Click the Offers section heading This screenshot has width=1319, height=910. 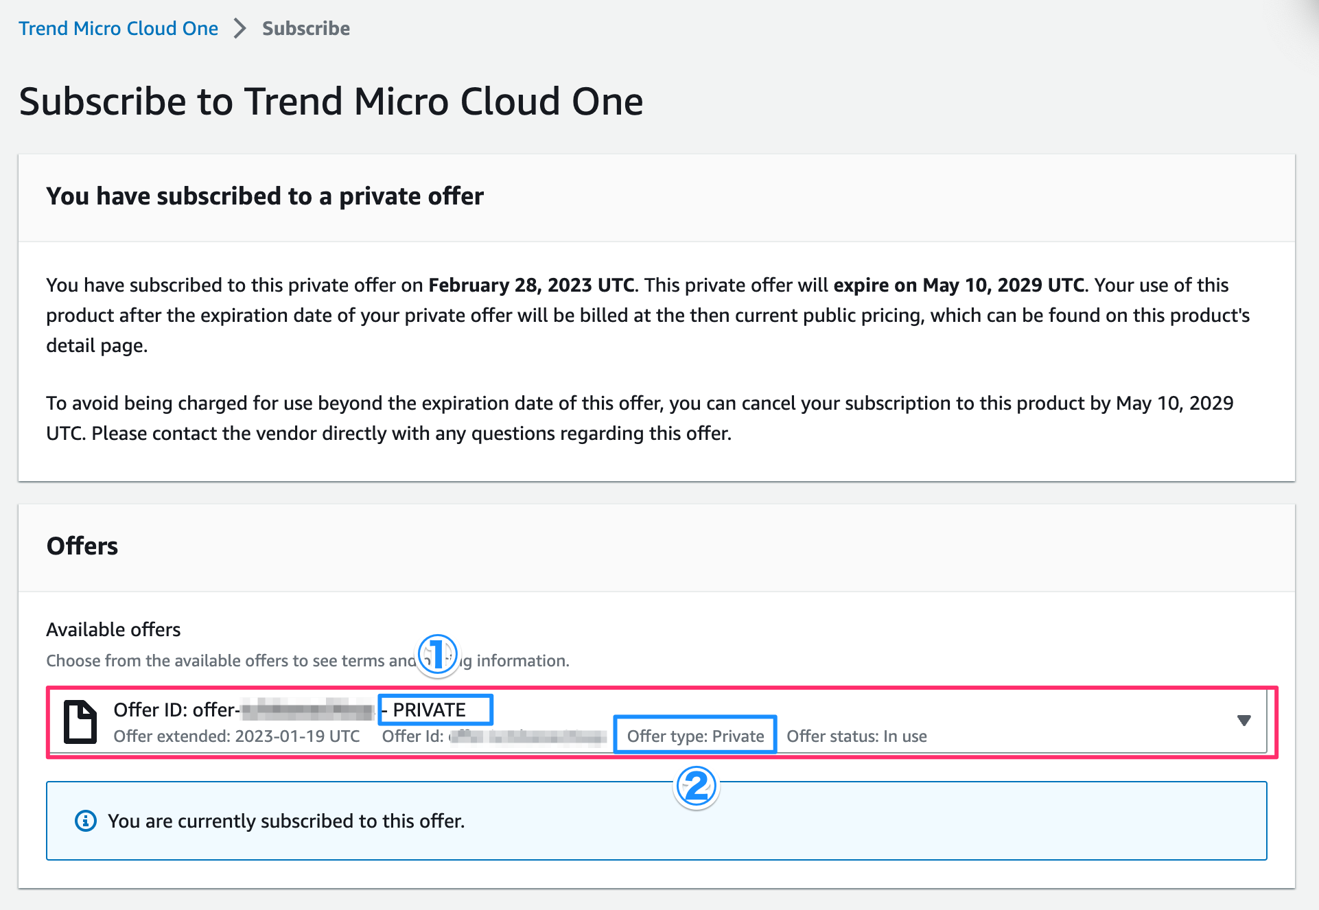[x=82, y=546]
